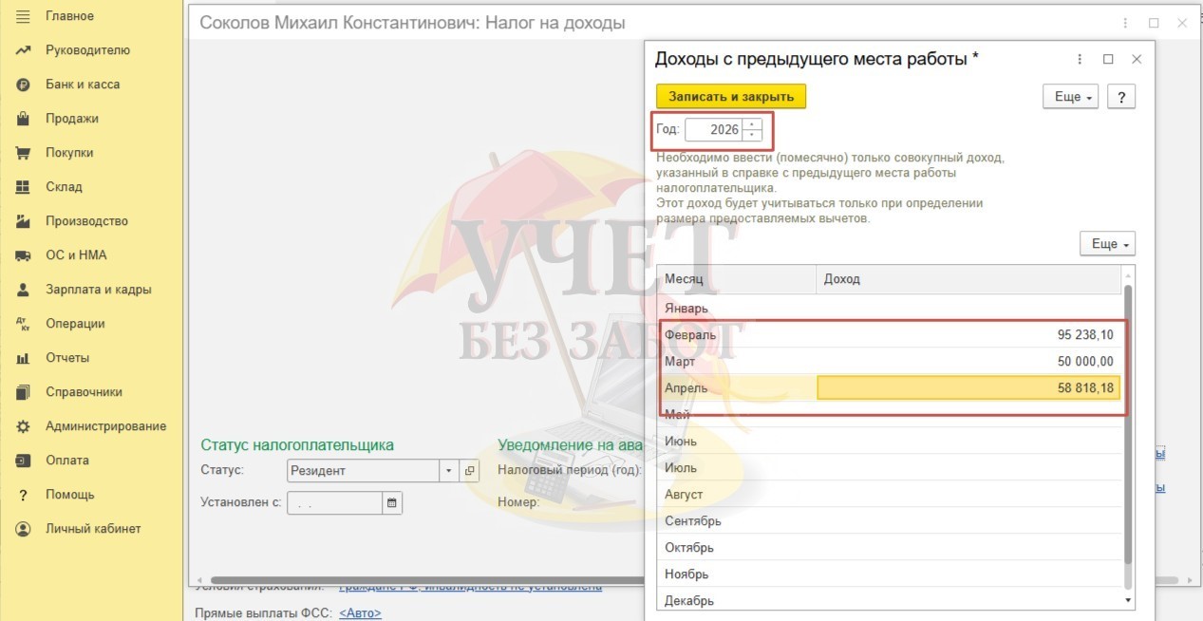1203x621 pixels.
Task: Open the calendar picker for Установлен с
Action: tap(392, 503)
